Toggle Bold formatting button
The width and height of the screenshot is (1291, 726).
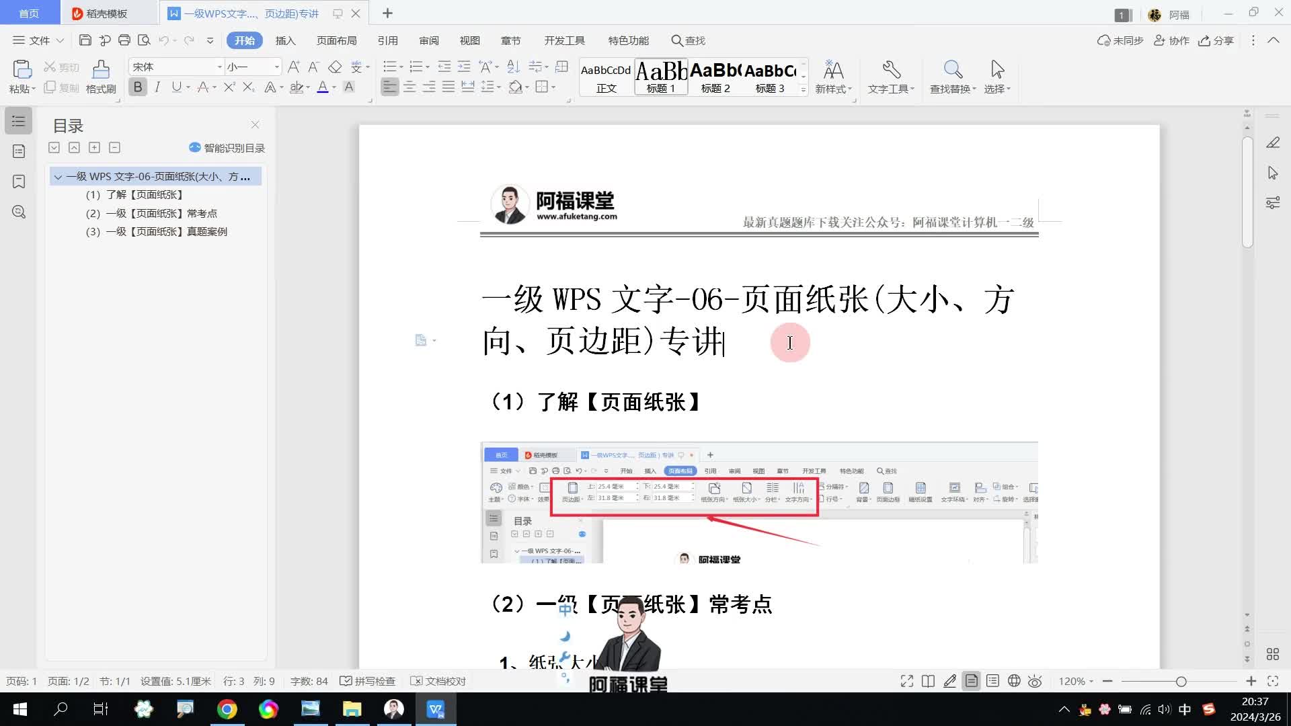click(x=138, y=87)
